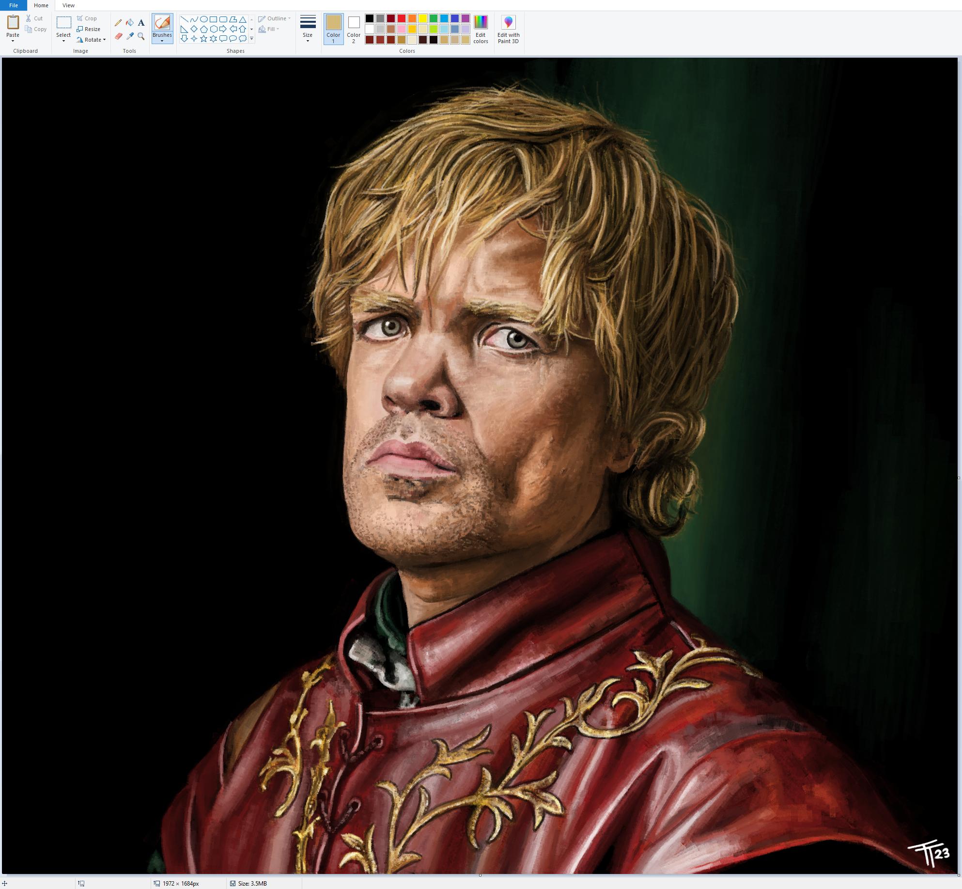This screenshot has height=889, width=962.
Task: Choose the five-point star shape
Action: [x=203, y=39]
